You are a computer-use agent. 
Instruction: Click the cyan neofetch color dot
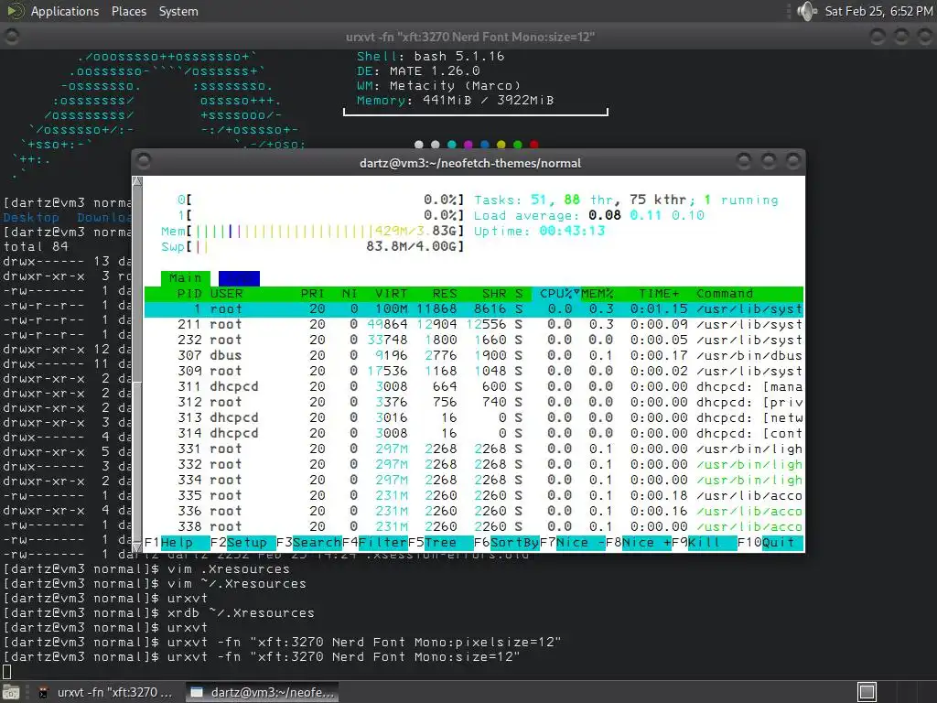click(452, 145)
